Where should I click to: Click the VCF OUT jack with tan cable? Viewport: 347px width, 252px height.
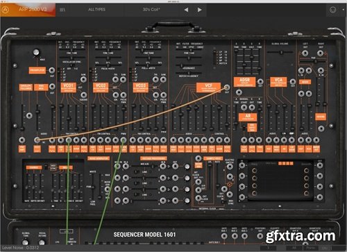pos(227,87)
